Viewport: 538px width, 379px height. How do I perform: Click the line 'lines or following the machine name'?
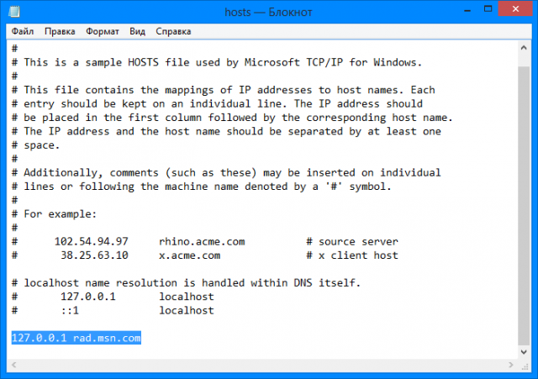(x=202, y=187)
